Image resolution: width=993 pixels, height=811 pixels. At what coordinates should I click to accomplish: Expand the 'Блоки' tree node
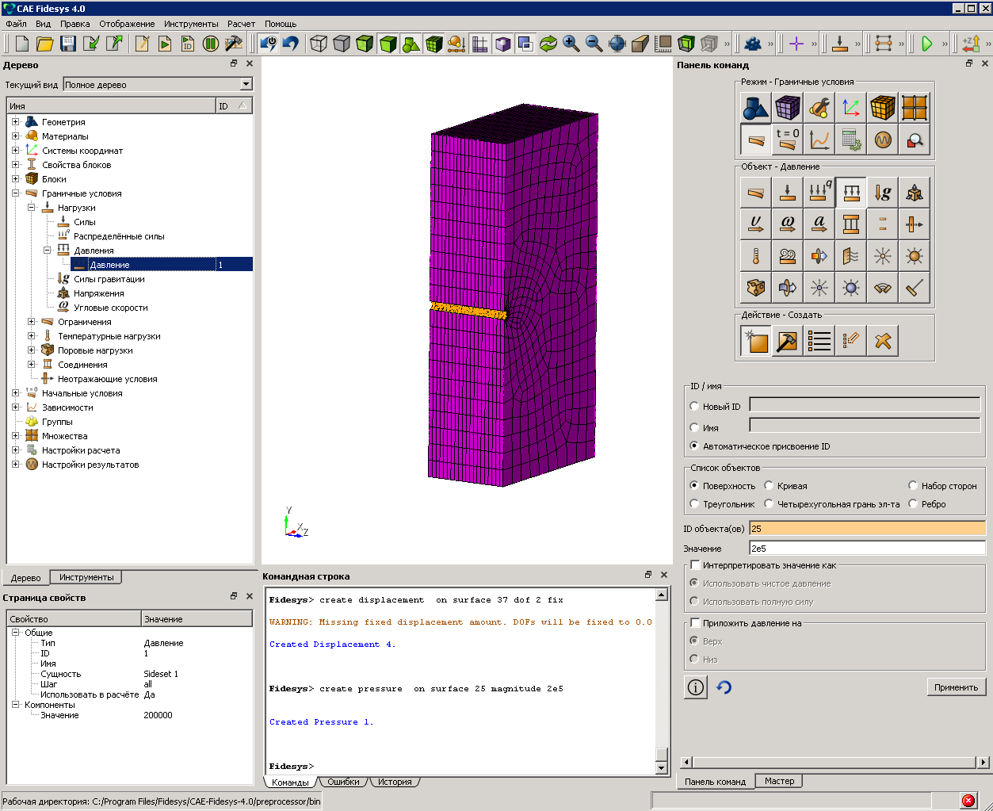click(15, 178)
